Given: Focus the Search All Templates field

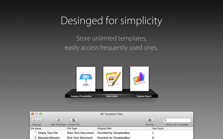Looking at the screenshot, I should click(177, 120).
